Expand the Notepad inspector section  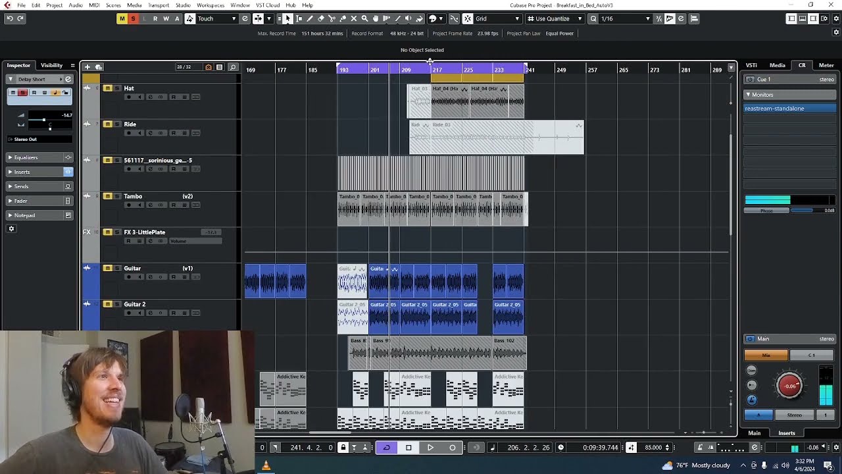pyautogui.click(x=39, y=215)
